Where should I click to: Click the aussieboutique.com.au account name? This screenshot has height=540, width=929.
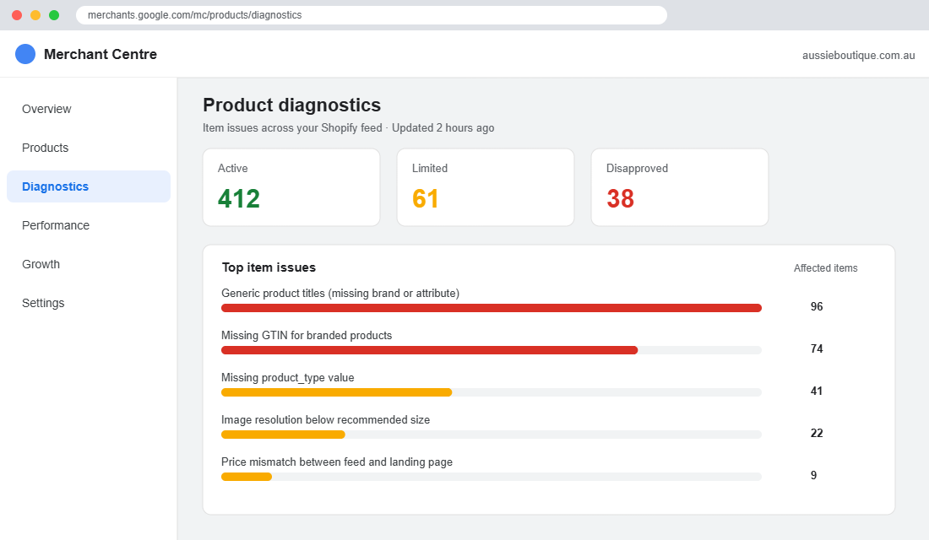tap(859, 55)
